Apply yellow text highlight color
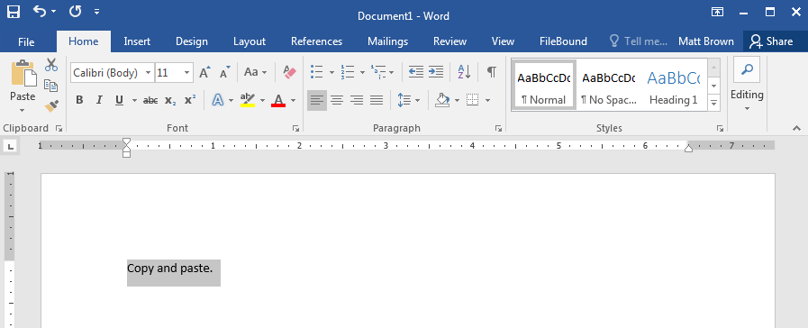 (x=248, y=100)
